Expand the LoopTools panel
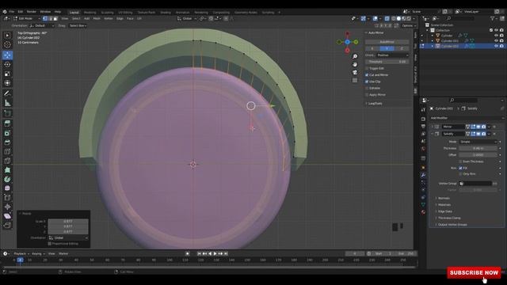Screen dimensions: 507x285 click(x=374, y=104)
